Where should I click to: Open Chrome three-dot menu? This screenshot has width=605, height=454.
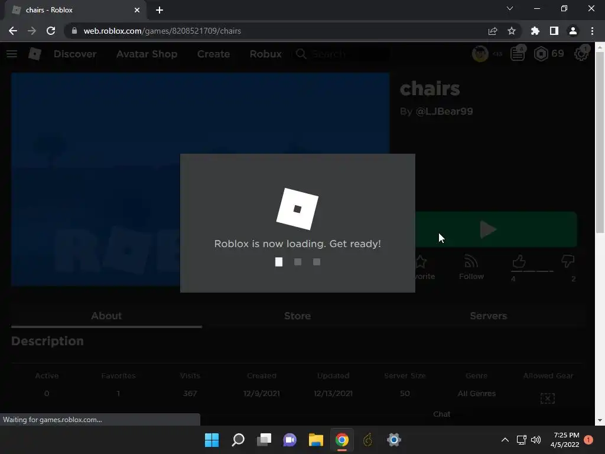click(592, 31)
